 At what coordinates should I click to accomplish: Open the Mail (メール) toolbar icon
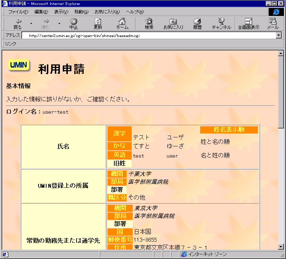pyautogui.click(x=273, y=24)
